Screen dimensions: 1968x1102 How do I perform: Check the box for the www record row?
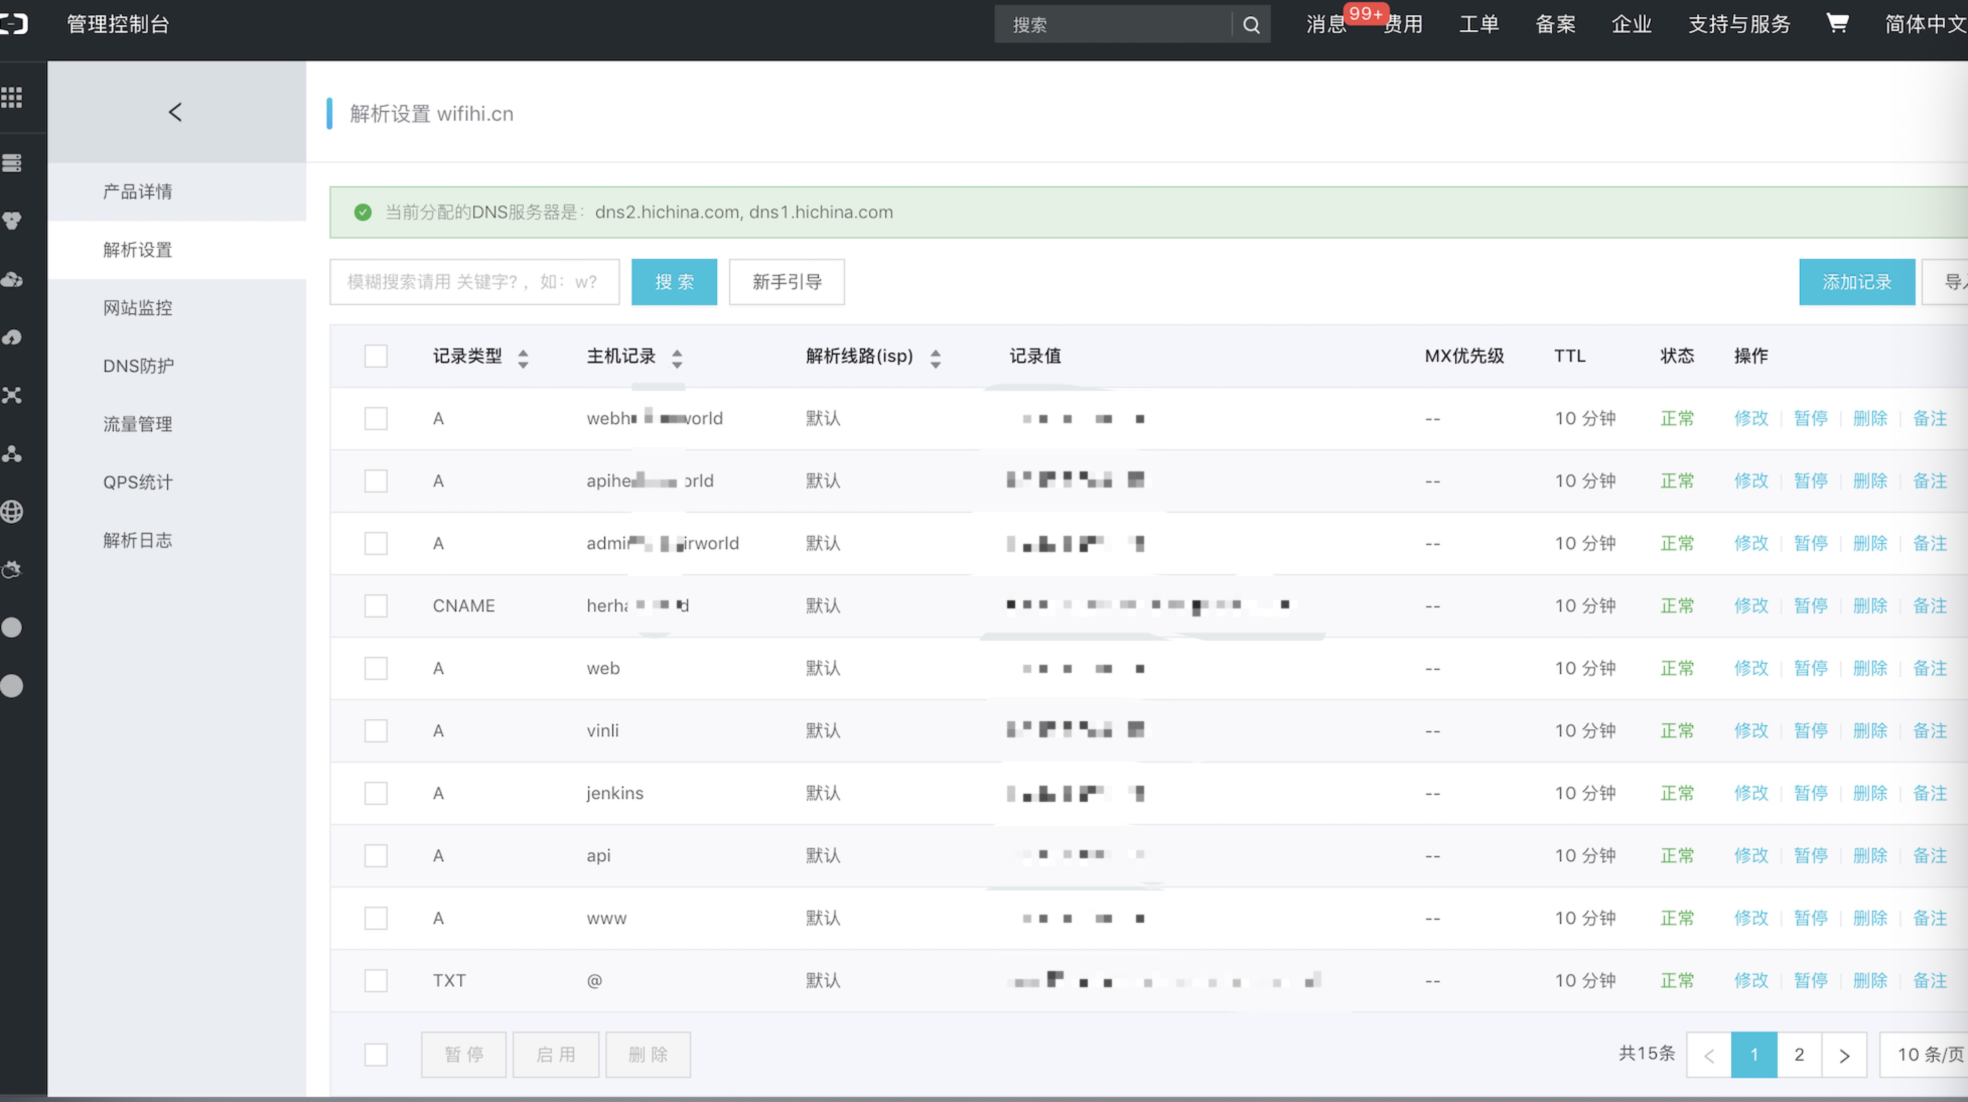[x=376, y=918]
